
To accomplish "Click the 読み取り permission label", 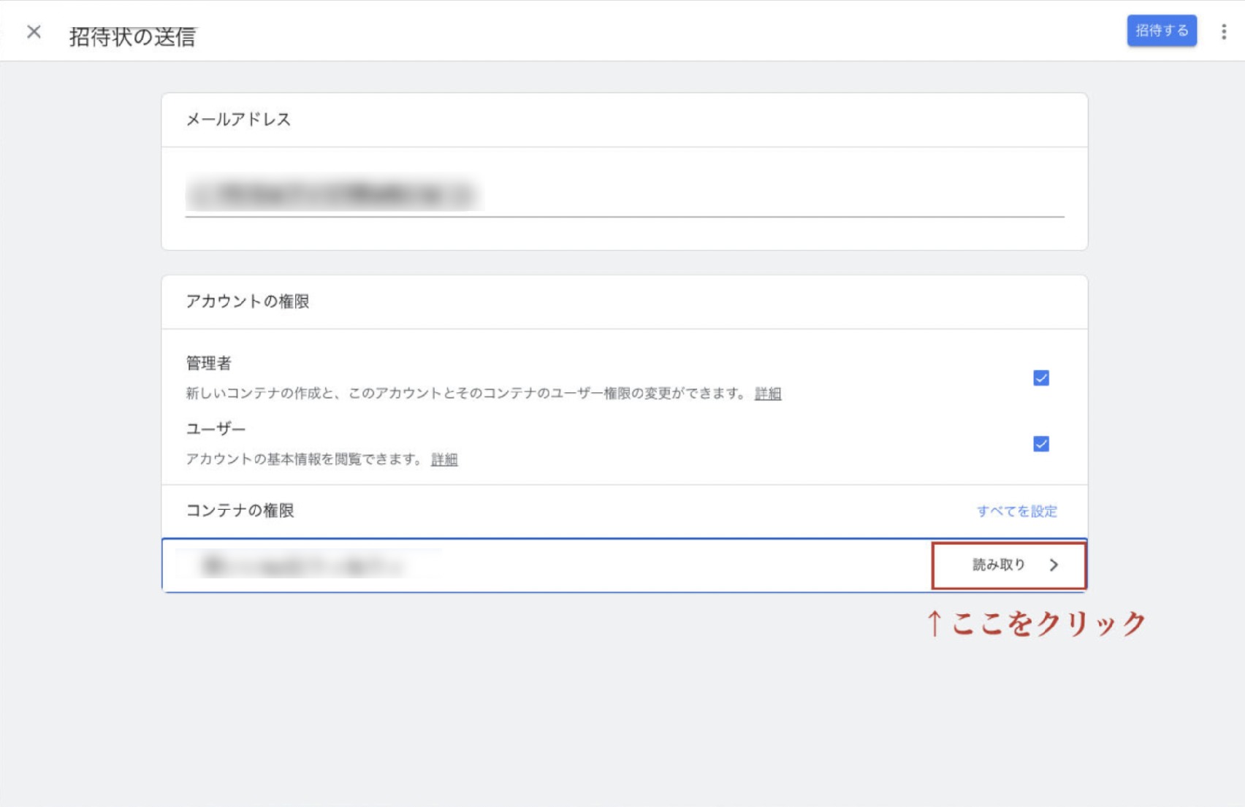I will click(x=998, y=565).
